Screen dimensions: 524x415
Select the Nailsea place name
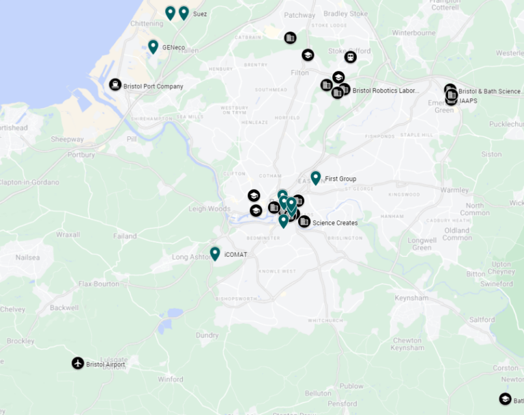click(x=28, y=258)
